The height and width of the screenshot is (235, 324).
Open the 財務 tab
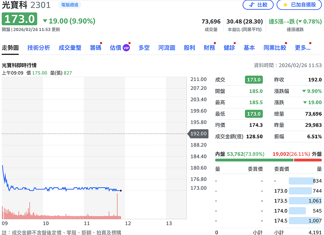(x=209, y=48)
